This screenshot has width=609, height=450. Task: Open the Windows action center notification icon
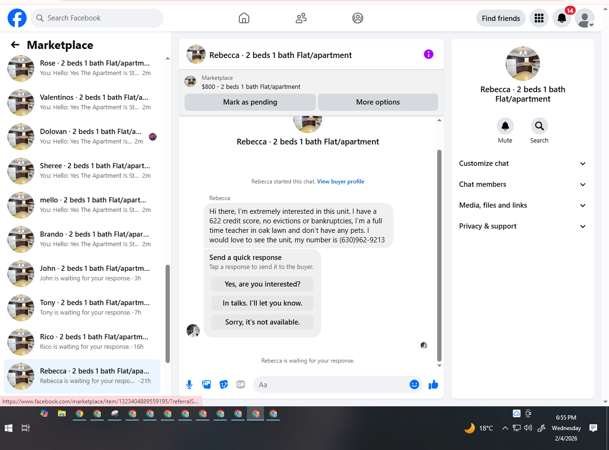[x=593, y=428]
